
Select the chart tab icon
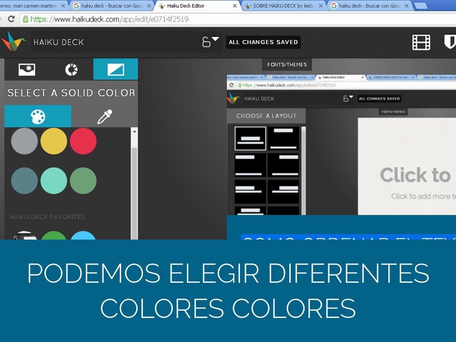coord(71,69)
